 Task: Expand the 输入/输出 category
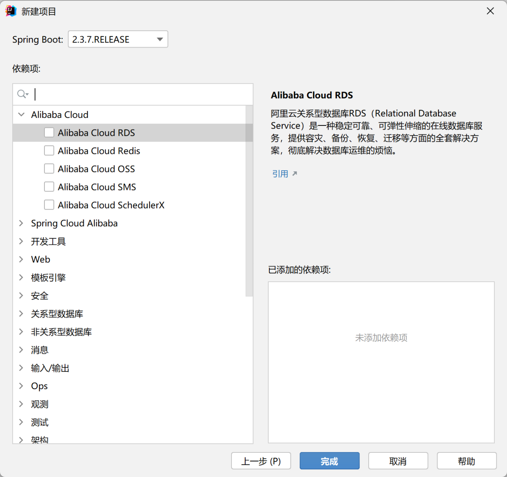tap(21, 368)
